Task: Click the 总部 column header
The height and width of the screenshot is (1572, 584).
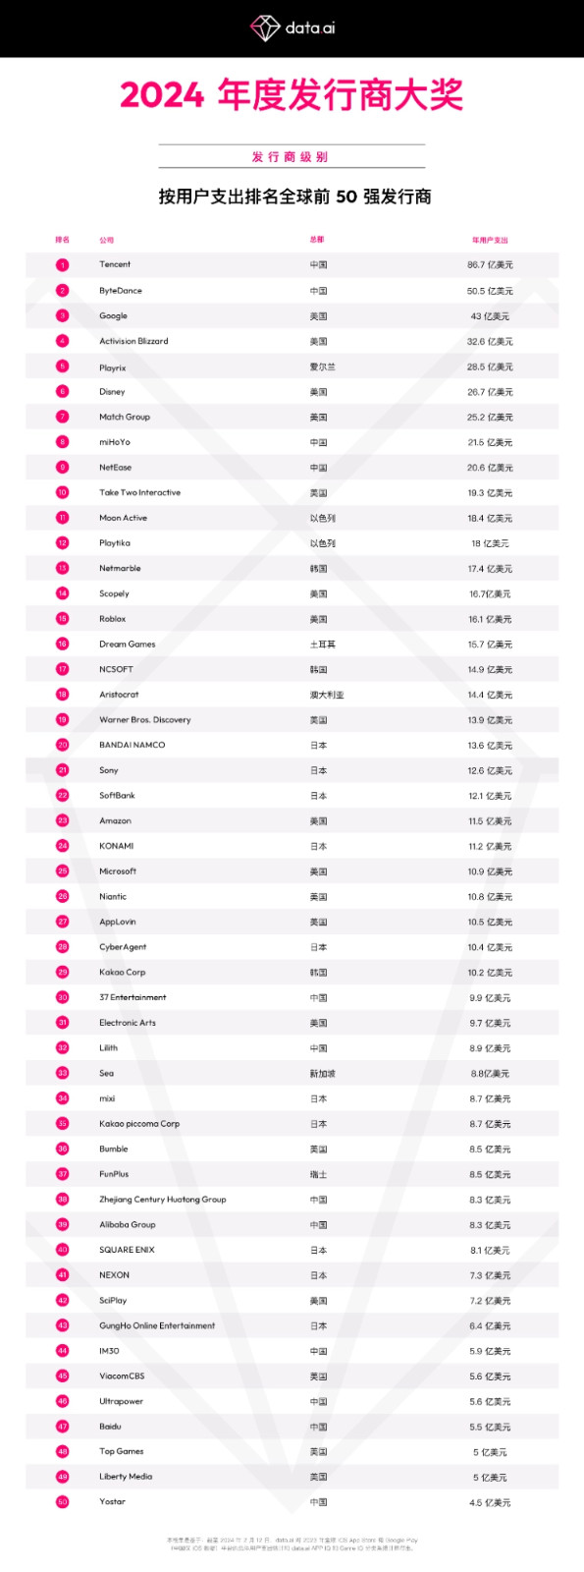Action: pos(317,240)
